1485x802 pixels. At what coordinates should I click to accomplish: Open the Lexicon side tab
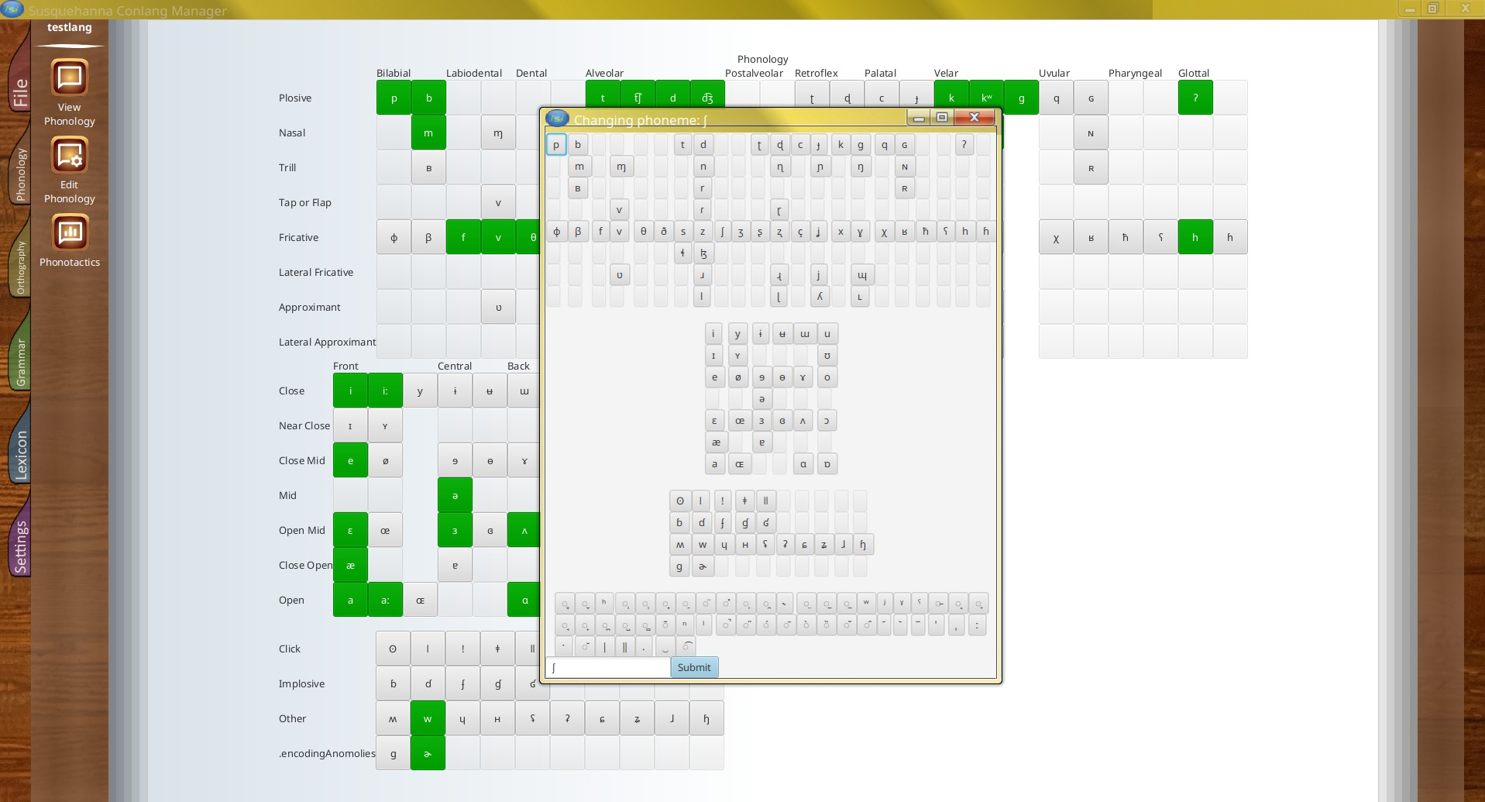pos(20,455)
